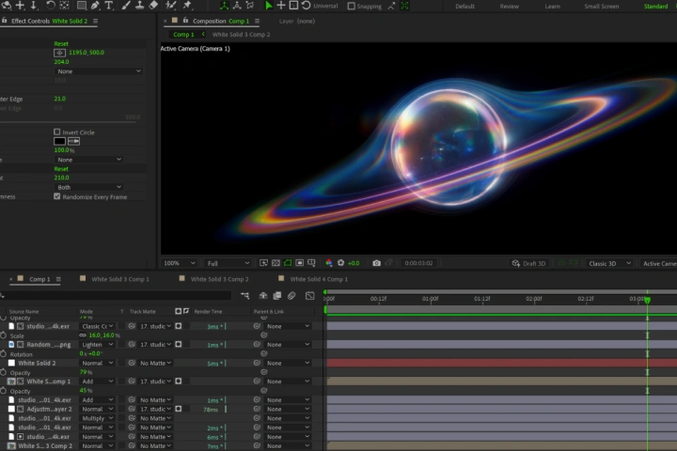Switch to the Review workspace

pos(509,6)
